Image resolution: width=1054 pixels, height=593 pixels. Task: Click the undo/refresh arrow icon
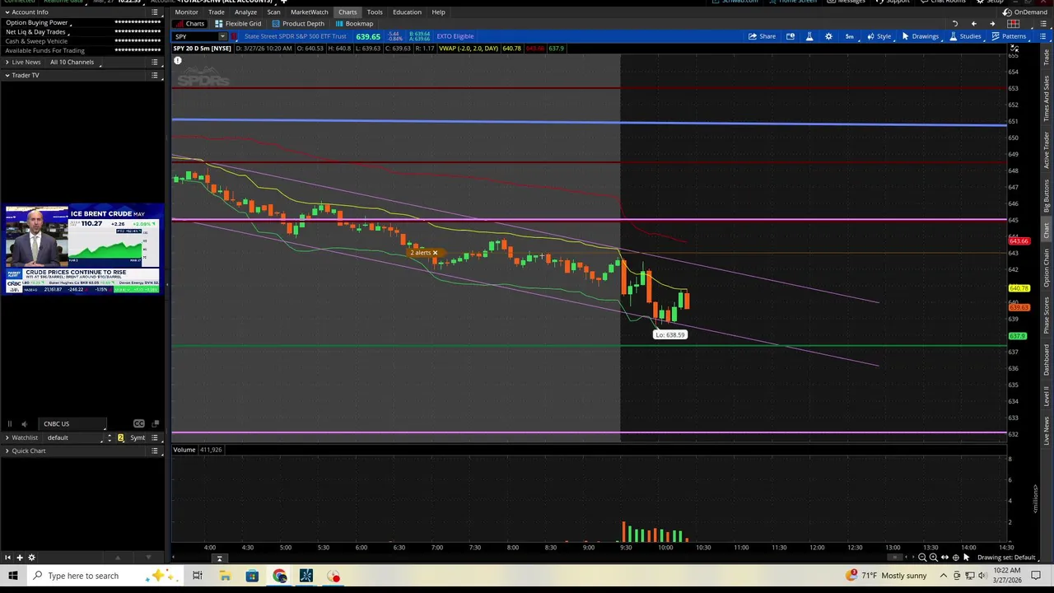(x=955, y=24)
